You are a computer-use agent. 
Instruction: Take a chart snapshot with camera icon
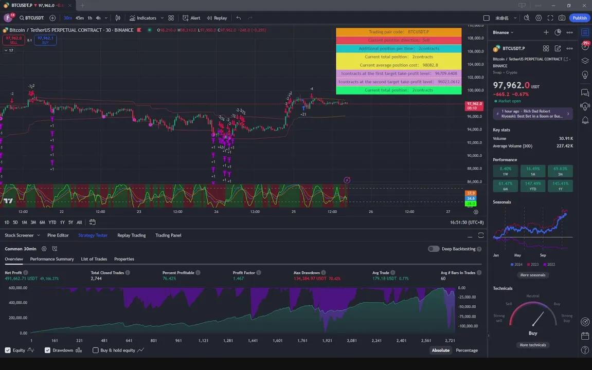coord(562,17)
